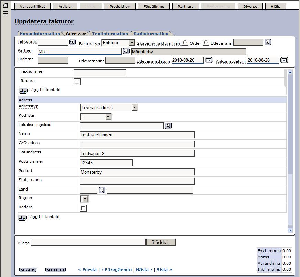Expand Adresstyp Leveransadress dropdown
This screenshot has width=300, height=277.
click(x=109, y=107)
